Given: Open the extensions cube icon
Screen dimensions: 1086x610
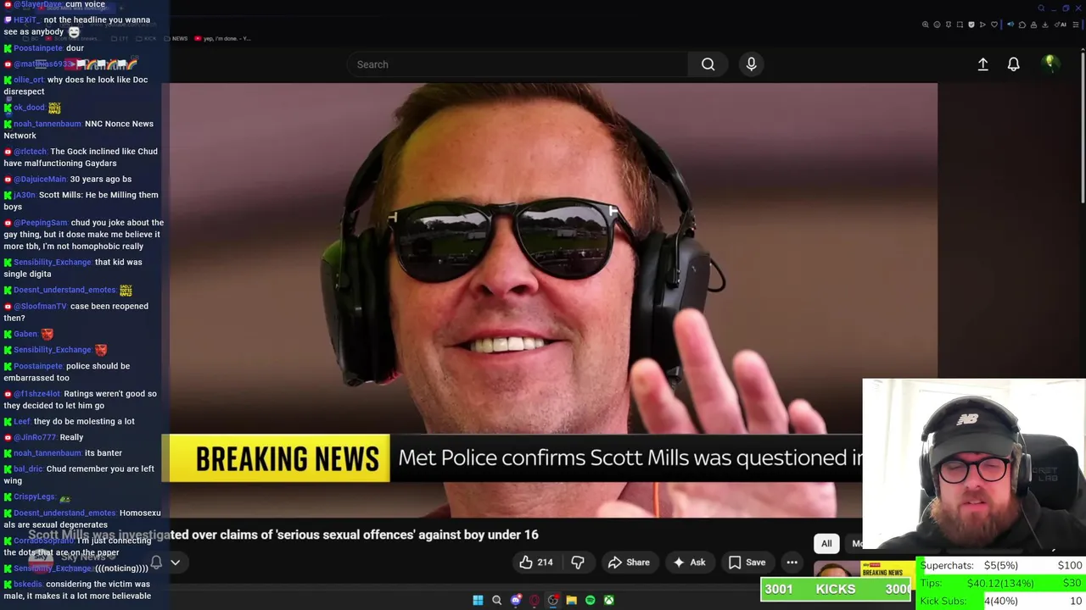Looking at the screenshot, I should [x=1022, y=25].
